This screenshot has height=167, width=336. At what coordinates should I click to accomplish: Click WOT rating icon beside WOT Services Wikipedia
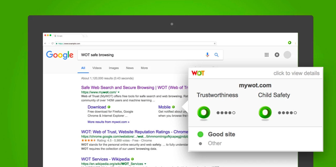pos(132,159)
